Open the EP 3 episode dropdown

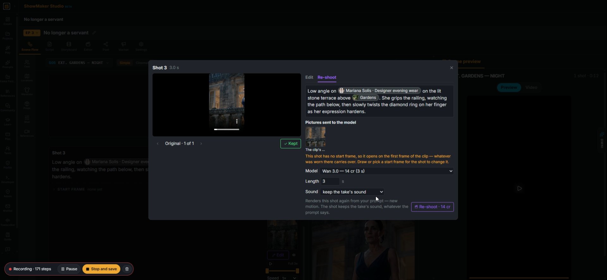pos(32,33)
